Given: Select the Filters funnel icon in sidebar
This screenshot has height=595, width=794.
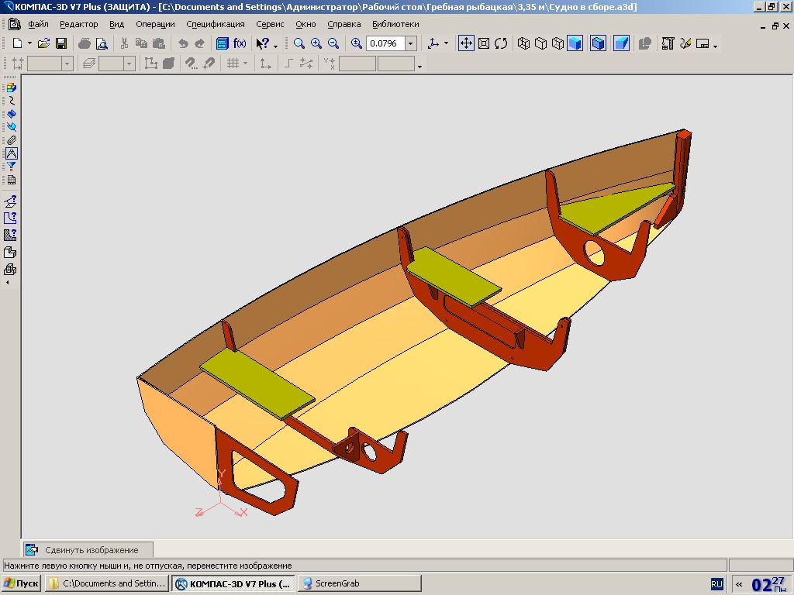Looking at the screenshot, I should 11,167.
